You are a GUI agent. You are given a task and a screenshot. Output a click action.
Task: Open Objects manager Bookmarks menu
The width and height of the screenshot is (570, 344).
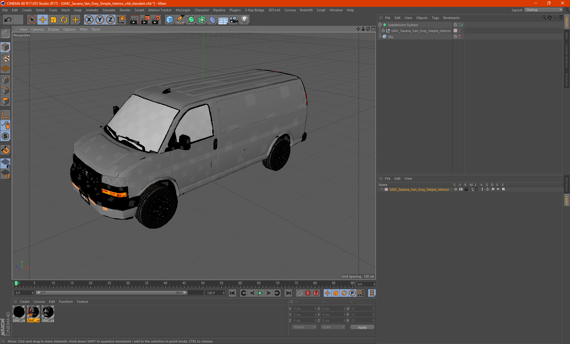click(451, 18)
